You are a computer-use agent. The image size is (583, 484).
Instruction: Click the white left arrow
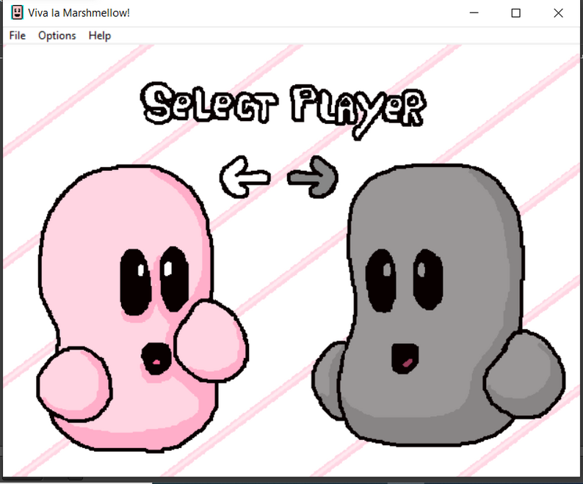(245, 177)
